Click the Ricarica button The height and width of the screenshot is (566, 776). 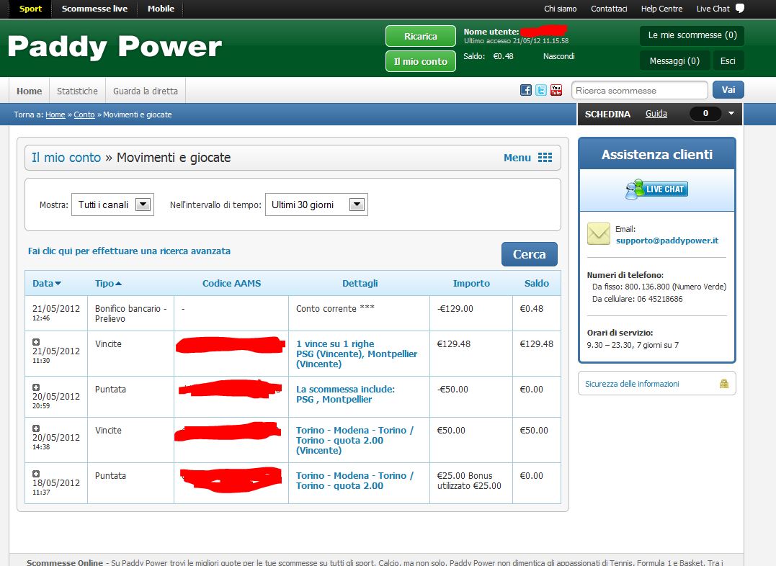coord(421,36)
